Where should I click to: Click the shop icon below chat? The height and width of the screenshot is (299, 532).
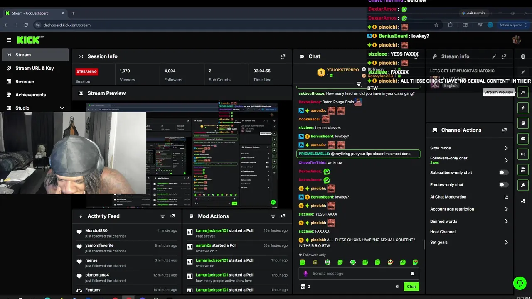pyautogui.click(x=303, y=287)
